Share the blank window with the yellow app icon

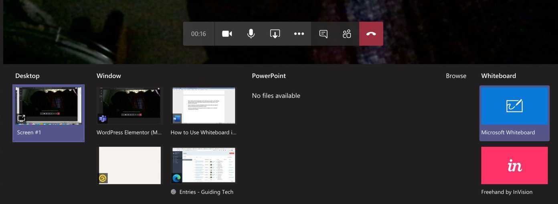130,165
